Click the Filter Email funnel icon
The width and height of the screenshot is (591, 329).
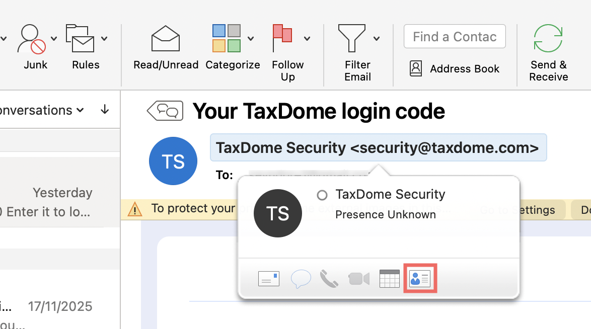coord(351,38)
